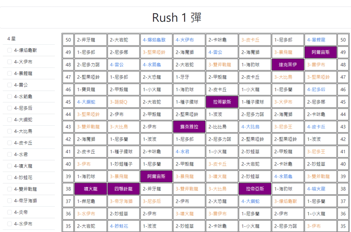Tick the 4-大比鳥 sidebar checkbox
This screenshot has width=351, height=232.
pos(10,131)
